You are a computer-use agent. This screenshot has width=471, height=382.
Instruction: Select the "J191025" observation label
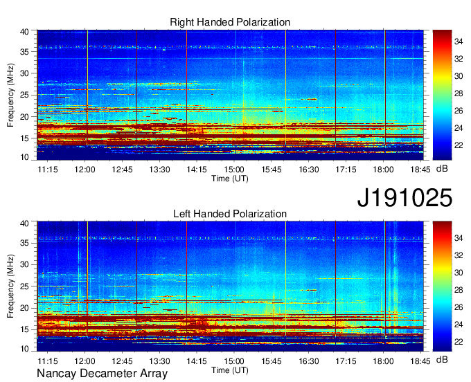[x=405, y=197]
